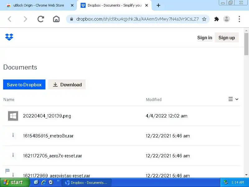Go forward with browser forward arrow
Screen dimensions: 249x187
(25, 19)
